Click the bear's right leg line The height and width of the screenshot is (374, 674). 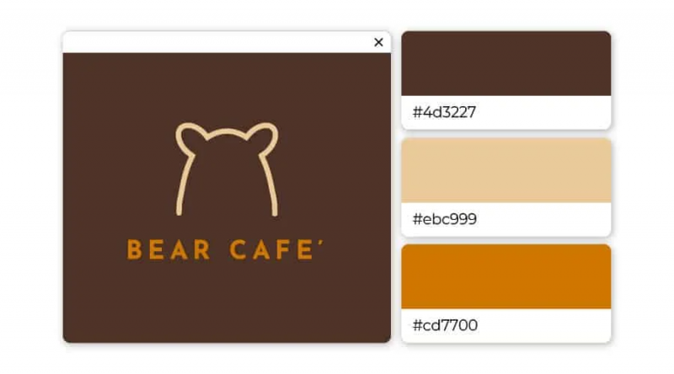[270, 184]
